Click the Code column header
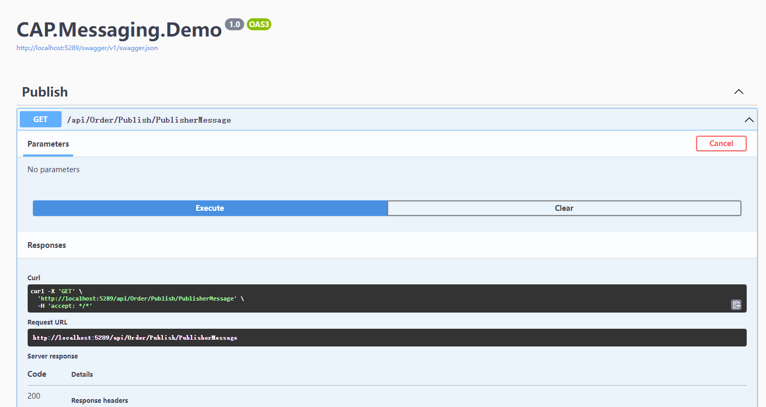Image resolution: width=766 pixels, height=407 pixels. [x=37, y=374]
